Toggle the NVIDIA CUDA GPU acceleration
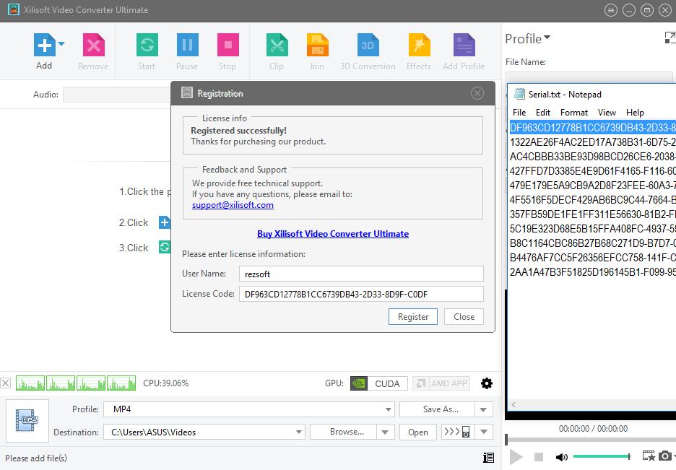This screenshot has height=470, width=676. tap(379, 383)
